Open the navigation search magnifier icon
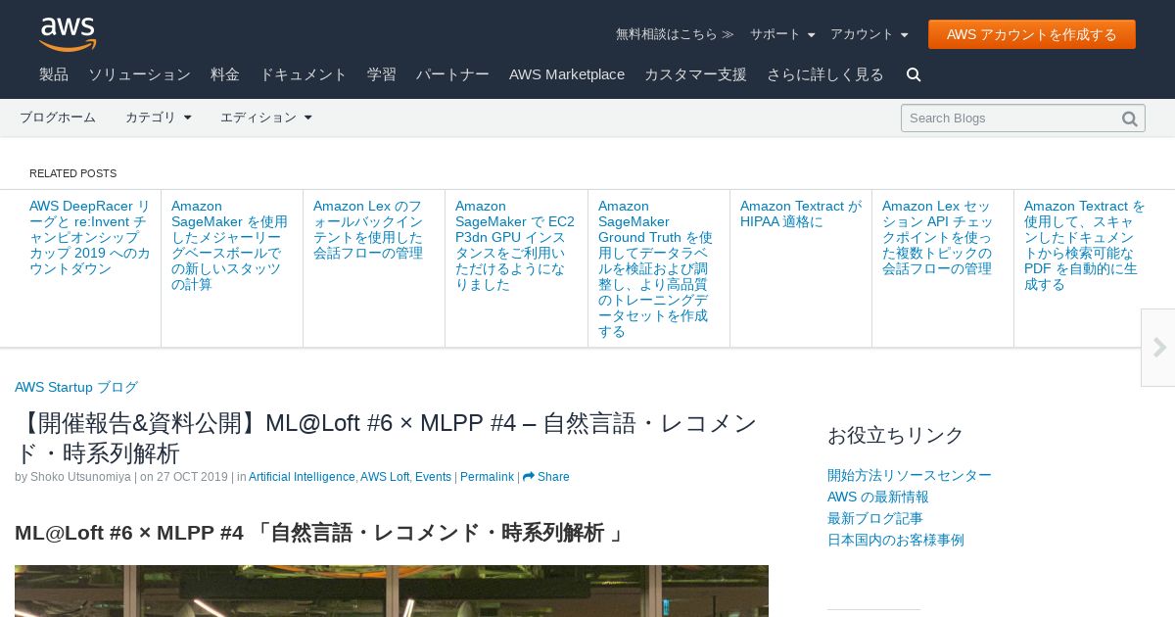The image size is (1175, 617). (x=914, y=74)
